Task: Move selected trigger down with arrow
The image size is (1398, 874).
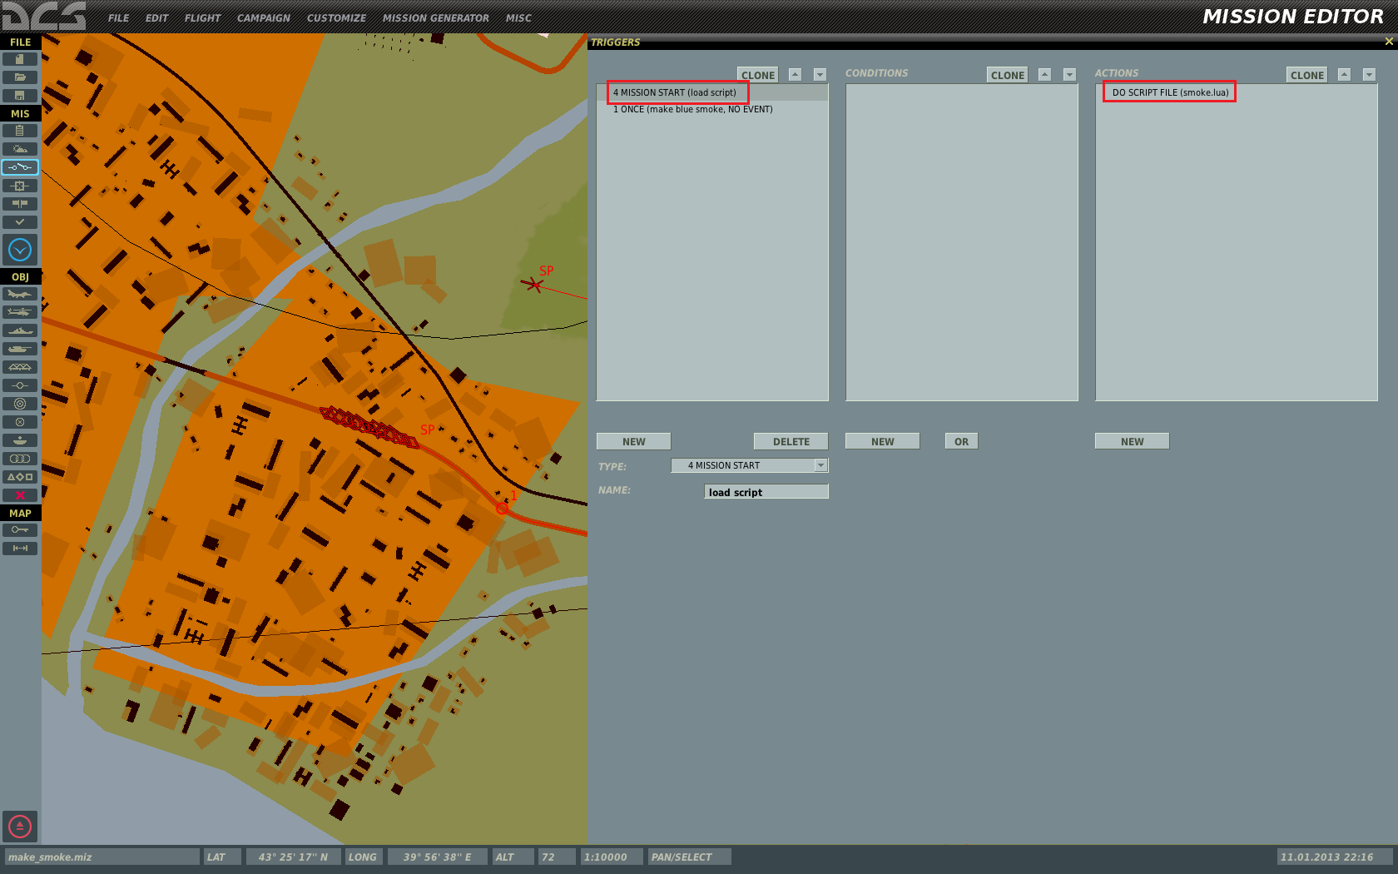Action: (820, 75)
